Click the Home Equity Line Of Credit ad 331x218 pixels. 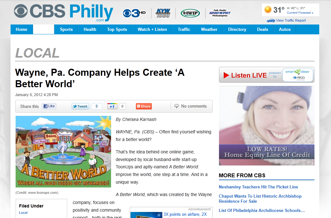click(x=267, y=126)
